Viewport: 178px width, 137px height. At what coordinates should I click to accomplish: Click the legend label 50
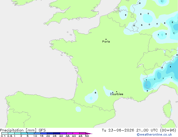pos(87,136)
